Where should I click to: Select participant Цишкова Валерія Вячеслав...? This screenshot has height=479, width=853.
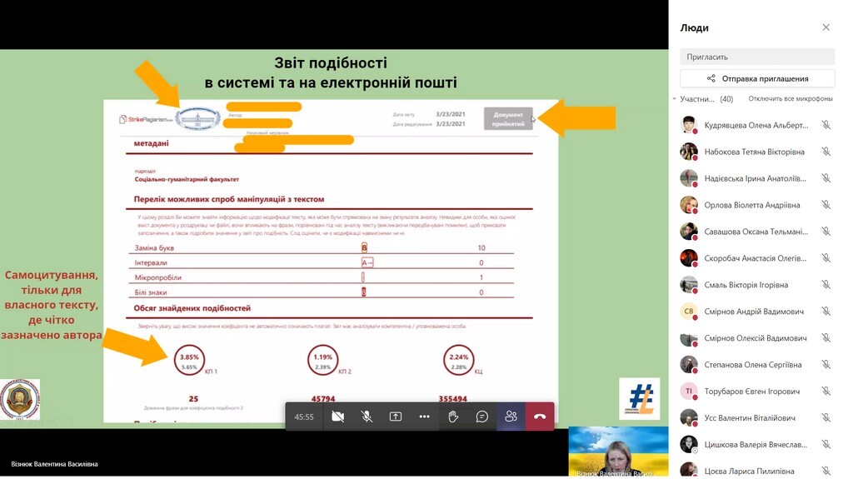(756, 445)
